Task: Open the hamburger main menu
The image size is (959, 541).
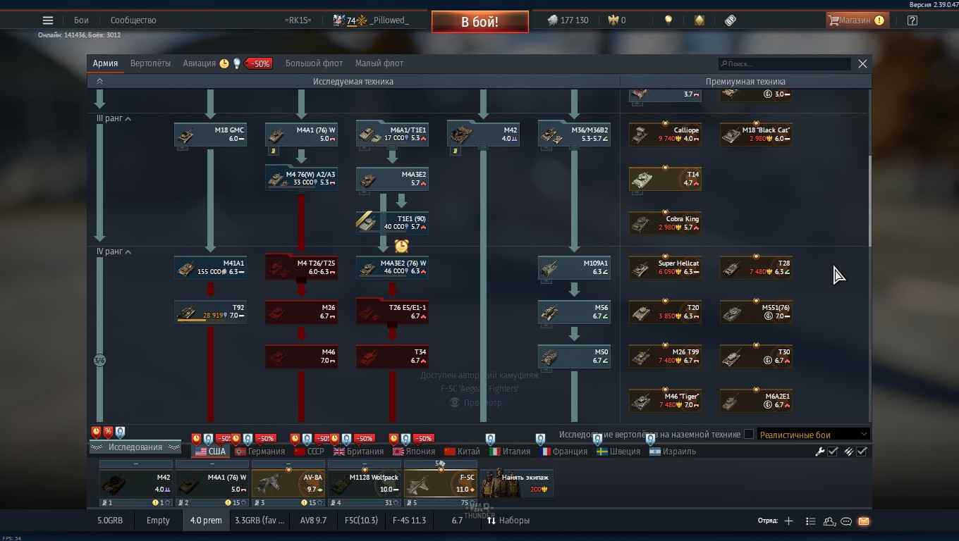Action: pos(48,20)
